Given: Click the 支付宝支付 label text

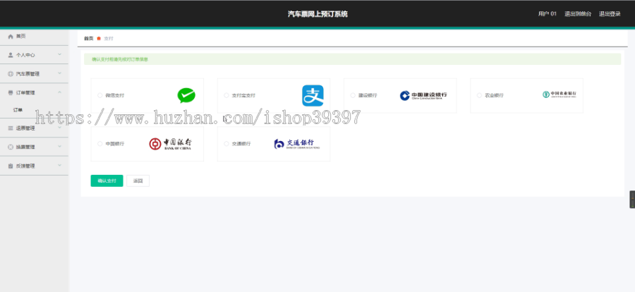Looking at the screenshot, I should pyautogui.click(x=243, y=96).
